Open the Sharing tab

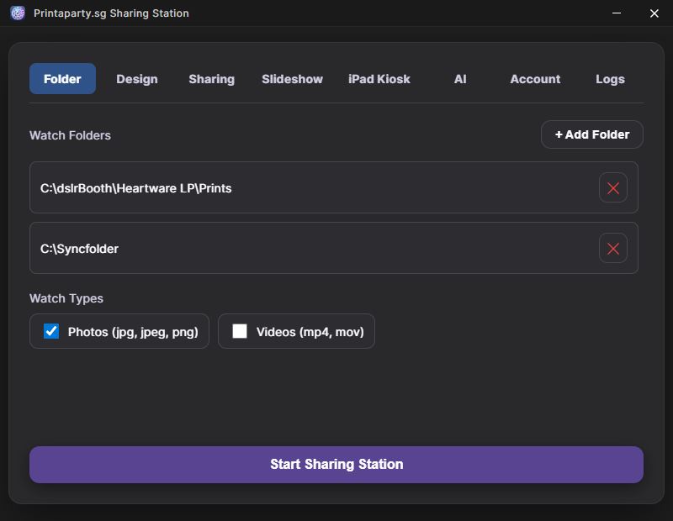(x=211, y=79)
